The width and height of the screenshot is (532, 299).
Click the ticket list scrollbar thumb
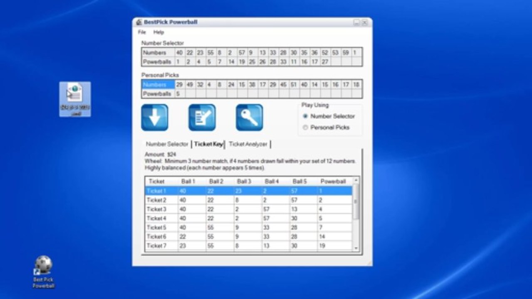(356, 201)
